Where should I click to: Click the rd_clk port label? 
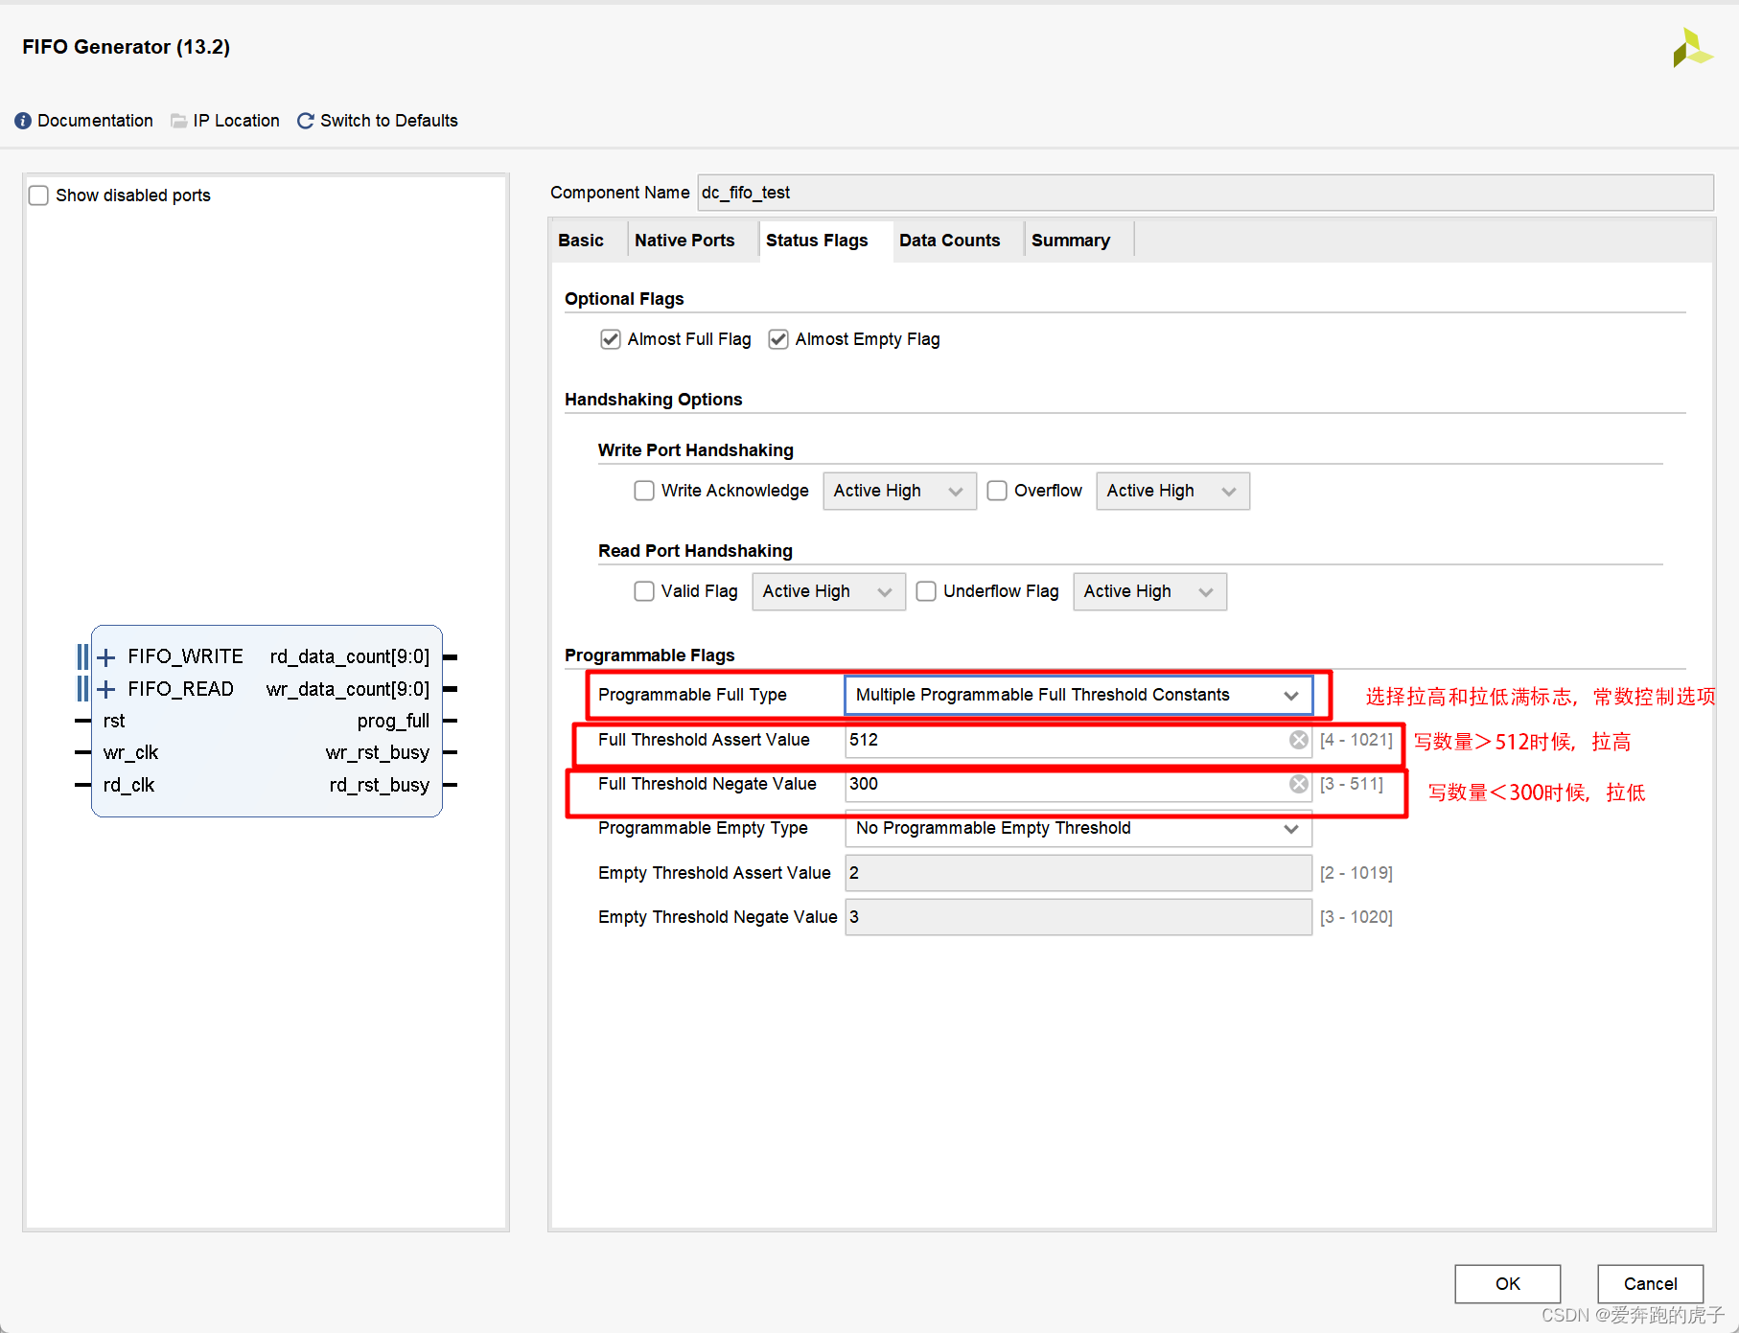click(128, 785)
